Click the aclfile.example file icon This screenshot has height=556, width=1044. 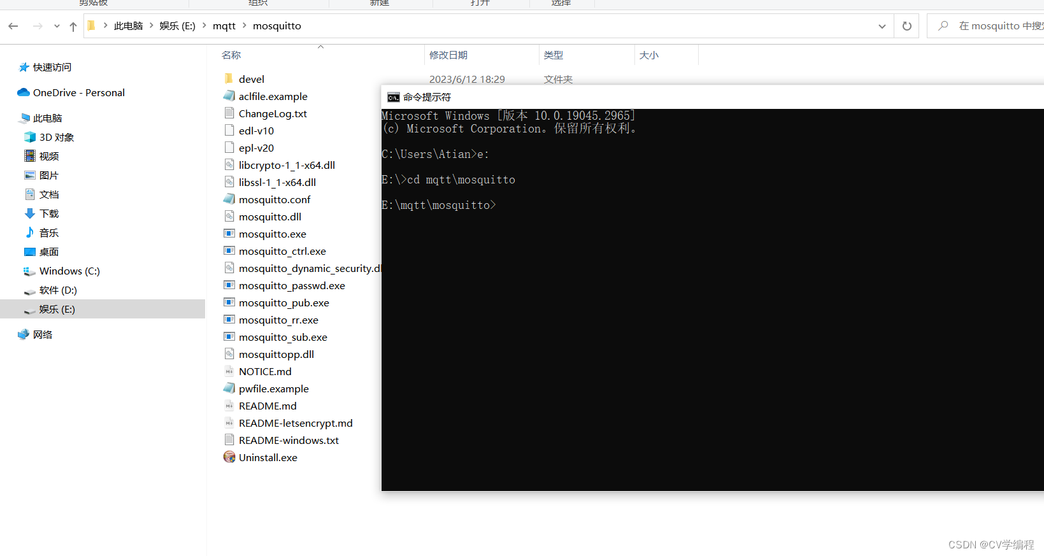pos(229,96)
